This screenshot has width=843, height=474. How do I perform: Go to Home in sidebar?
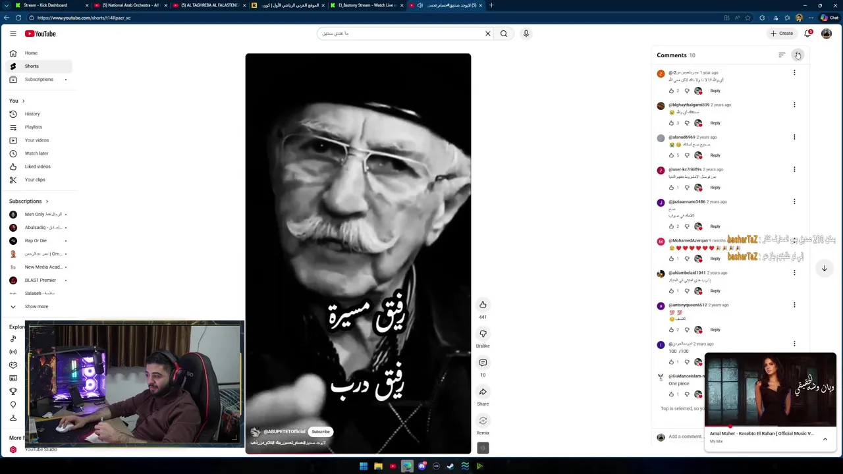pyautogui.click(x=39, y=53)
